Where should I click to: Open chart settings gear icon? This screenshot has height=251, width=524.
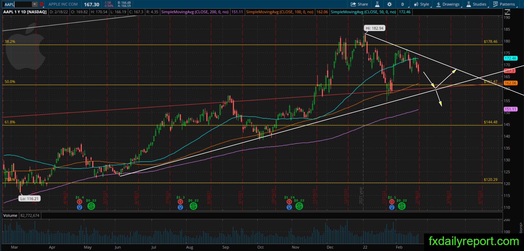(x=389, y=4)
